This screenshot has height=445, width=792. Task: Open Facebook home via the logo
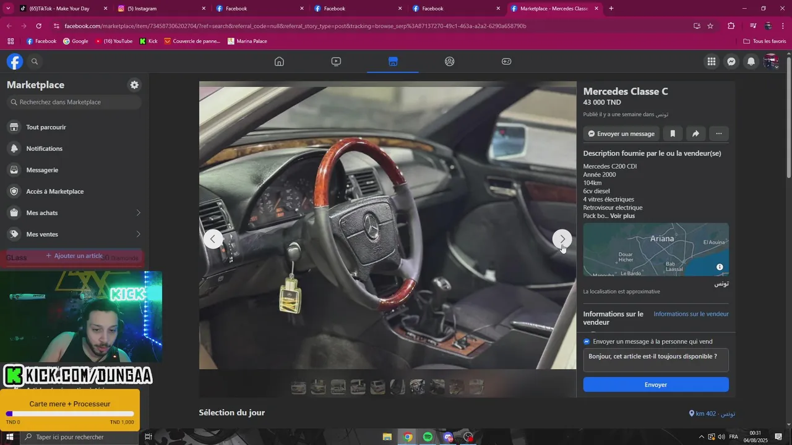click(15, 61)
